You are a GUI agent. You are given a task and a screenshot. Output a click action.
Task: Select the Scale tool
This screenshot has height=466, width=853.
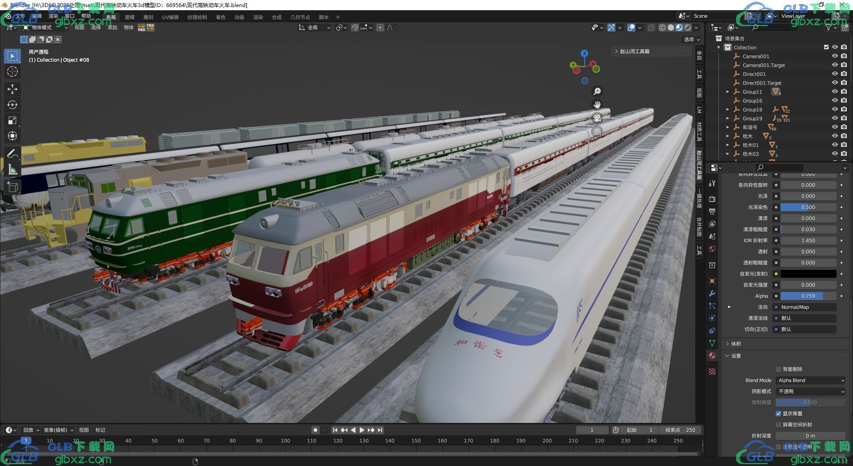click(x=12, y=120)
